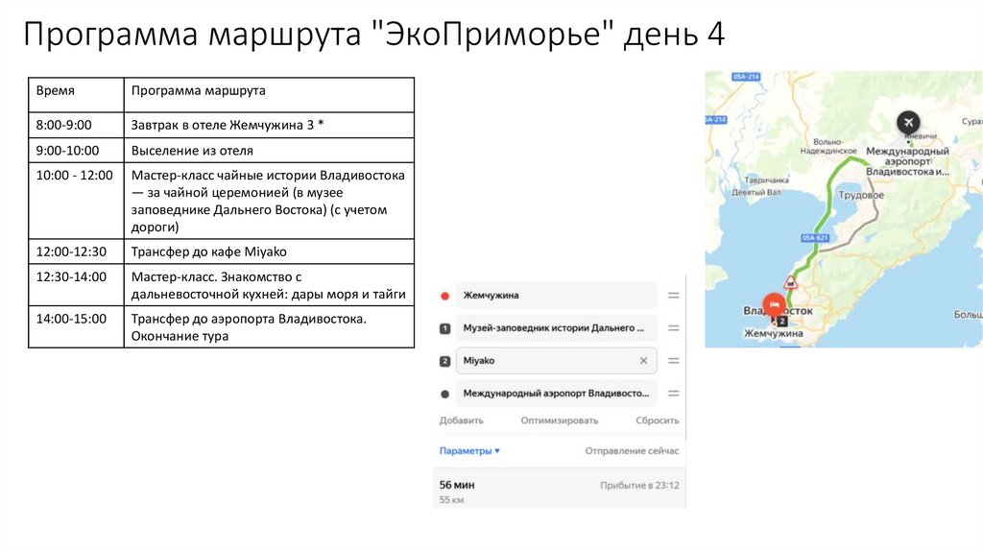Click the Тавричанка label on the map
This screenshot has height=551, width=983.
pos(766,180)
